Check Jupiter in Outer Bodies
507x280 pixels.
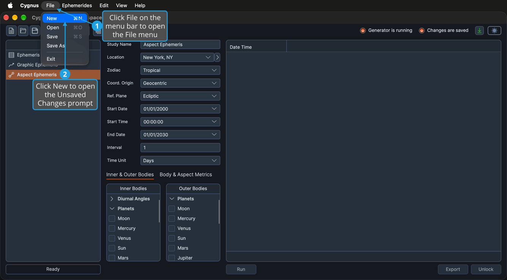click(x=172, y=258)
